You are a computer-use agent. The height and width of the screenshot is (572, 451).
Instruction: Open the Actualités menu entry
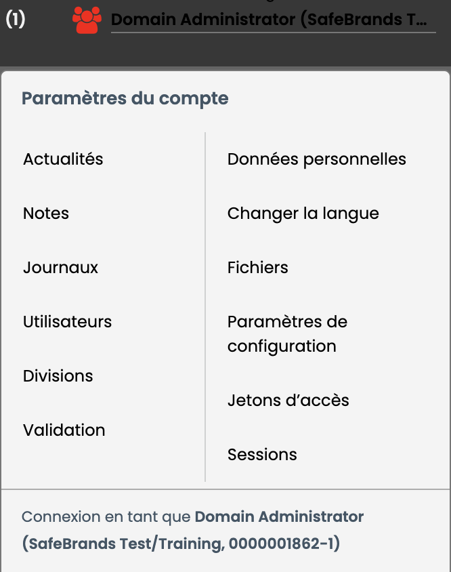(63, 159)
